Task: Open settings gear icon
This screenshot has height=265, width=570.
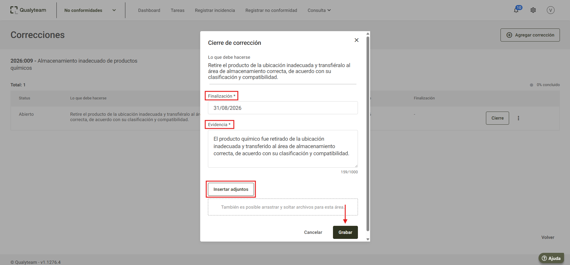Action: point(533,10)
